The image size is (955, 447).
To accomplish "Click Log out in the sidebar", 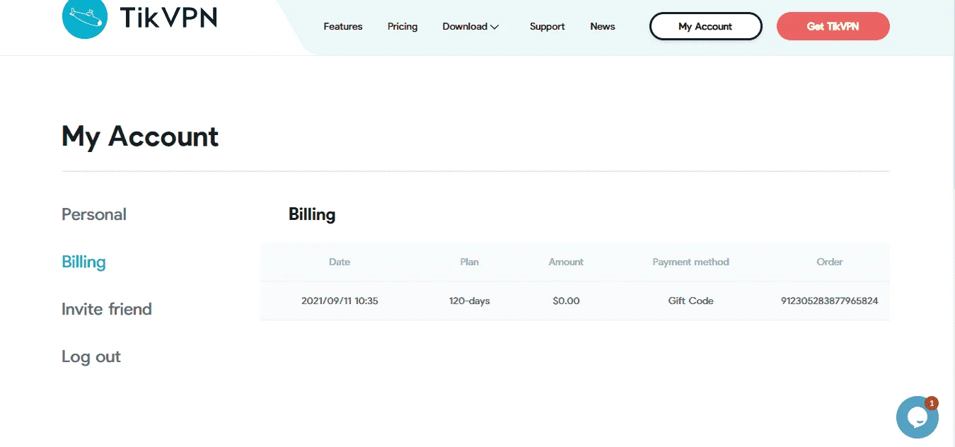I will (91, 356).
